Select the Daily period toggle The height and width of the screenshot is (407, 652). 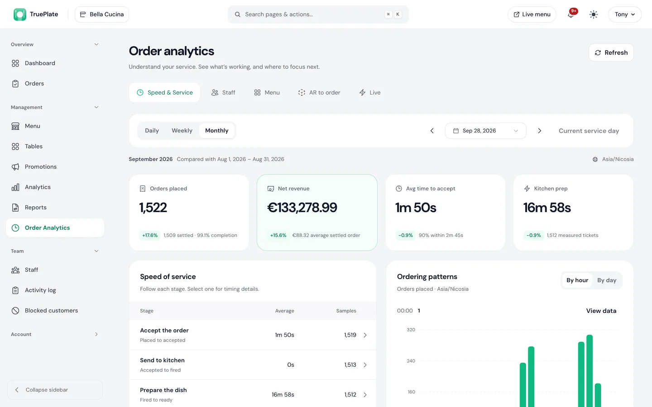click(x=152, y=131)
